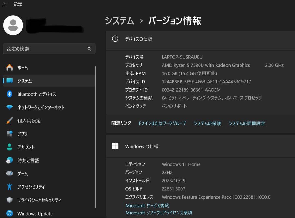Open システムの詳細設定 link
This screenshot has height=218, width=295.
[x=247, y=123]
